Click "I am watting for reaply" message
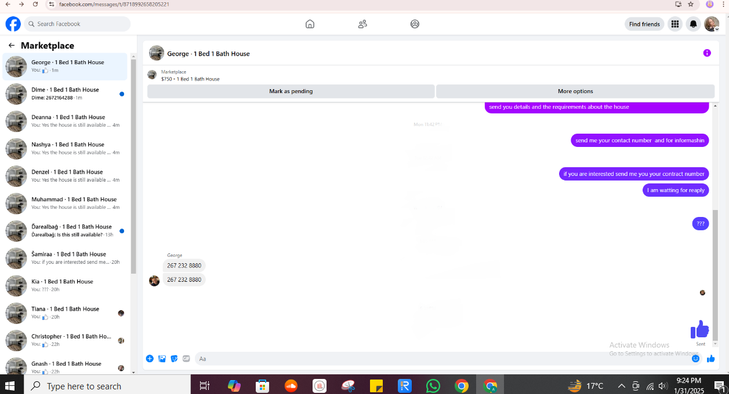729x394 pixels. click(x=676, y=190)
